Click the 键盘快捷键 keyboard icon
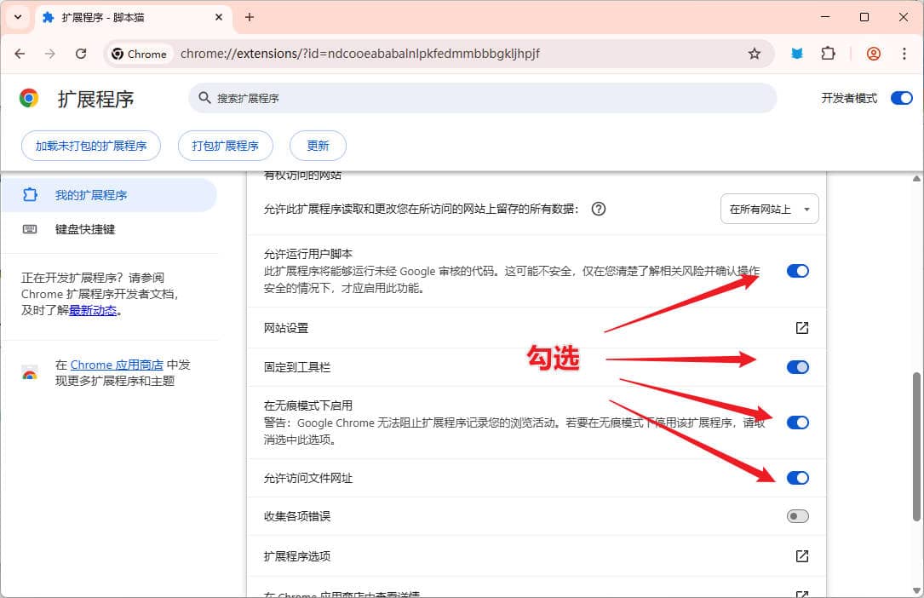The image size is (924, 598). click(x=30, y=229)
